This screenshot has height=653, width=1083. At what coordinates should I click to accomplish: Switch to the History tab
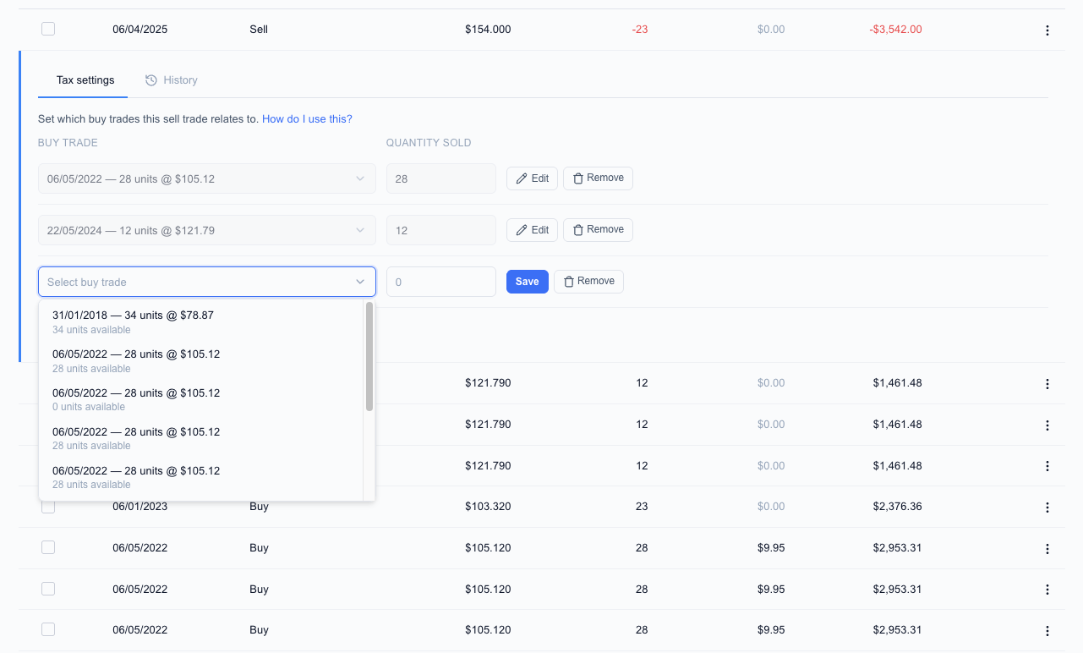tap(179, 80)
